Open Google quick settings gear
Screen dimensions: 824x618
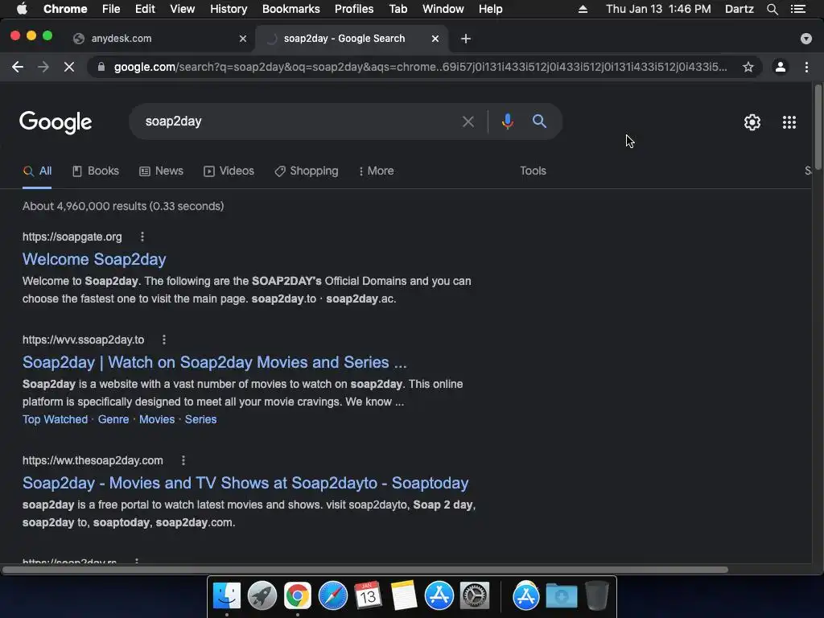752,122
